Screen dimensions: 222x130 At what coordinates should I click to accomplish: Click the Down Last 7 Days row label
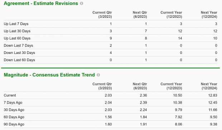click(18, 45)
